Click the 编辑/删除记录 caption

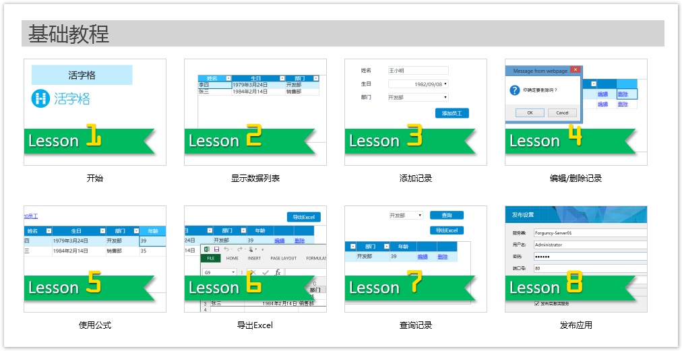pyautogui.click(x=576, y=179)
